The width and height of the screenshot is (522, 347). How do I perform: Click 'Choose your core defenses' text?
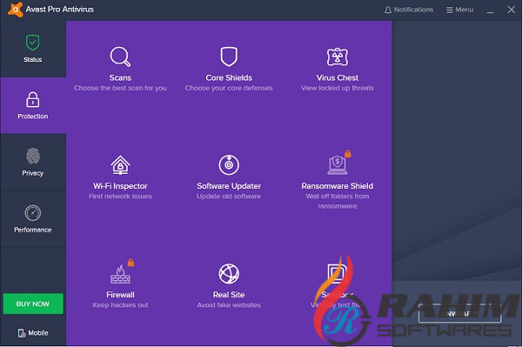(x=229, y=88)
